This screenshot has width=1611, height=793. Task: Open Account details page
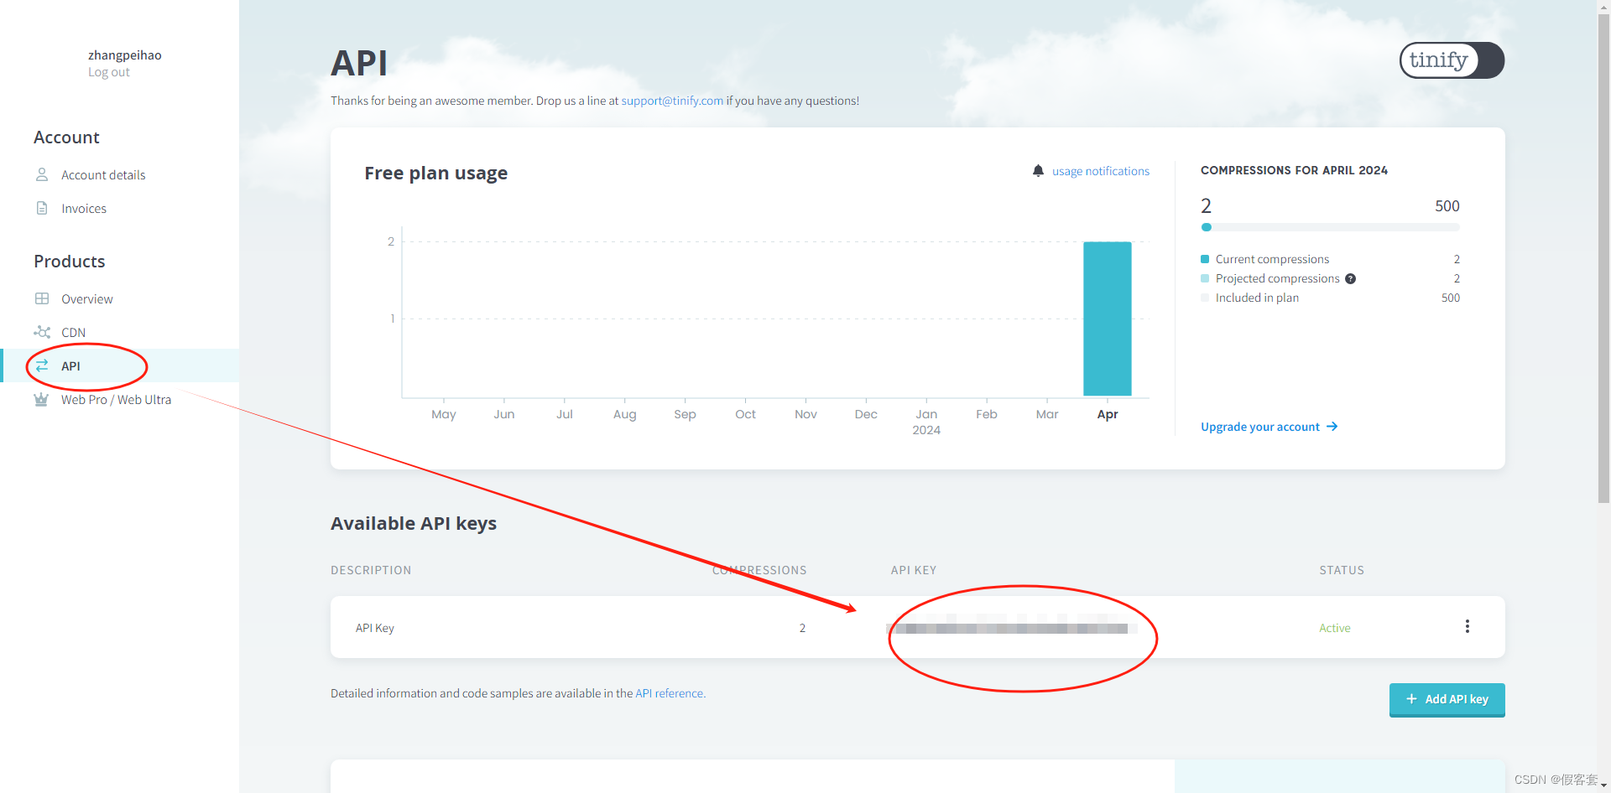pyautogui.click(x=103, y=174)
